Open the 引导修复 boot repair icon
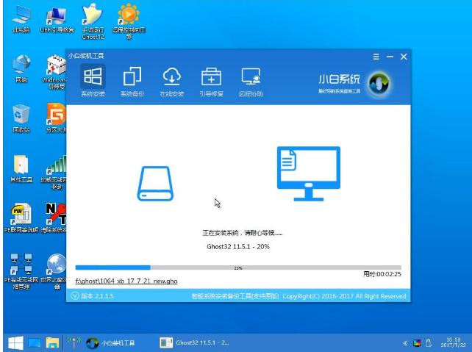The width and height of the screenshot is (472, 352). pos(211,76)
